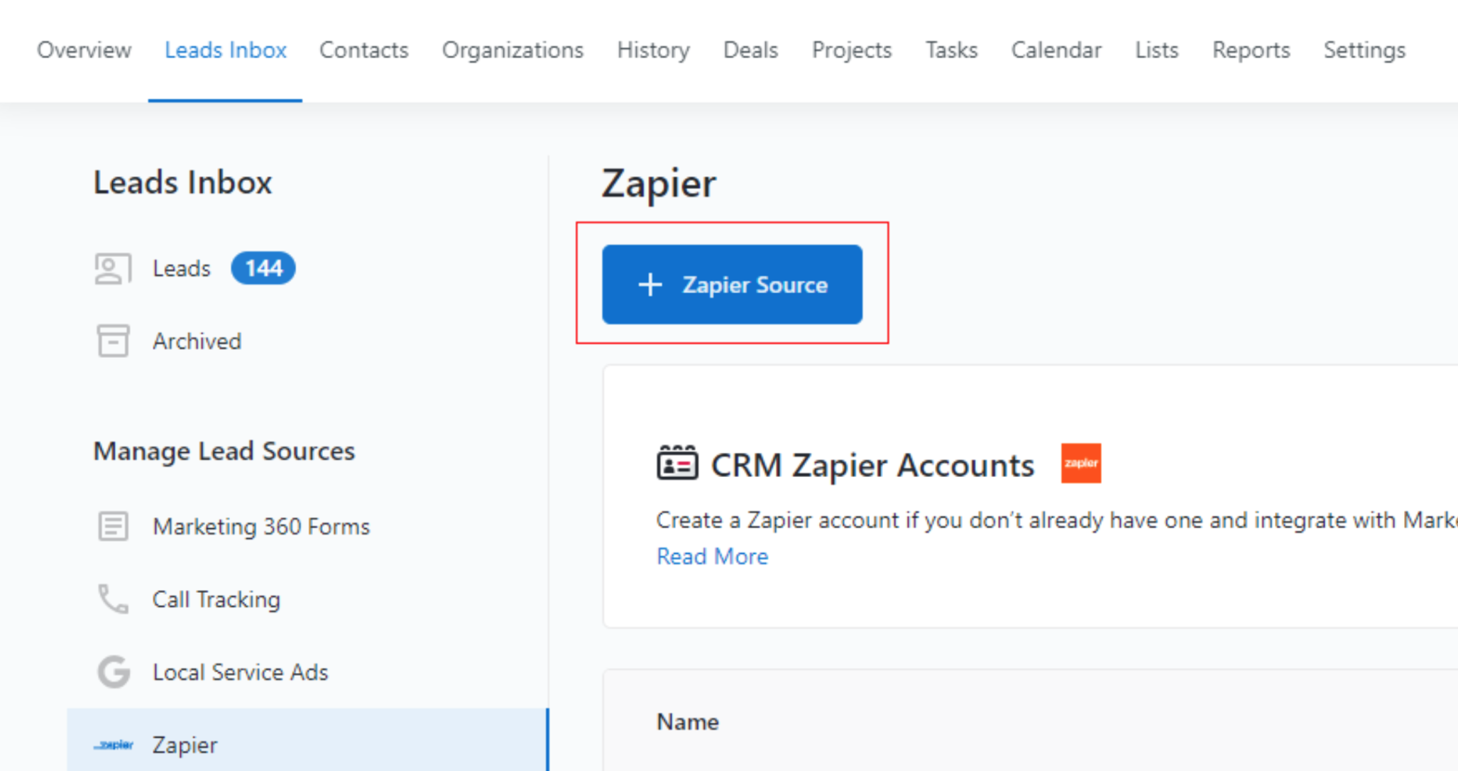This screenshot has width=1458, height=771.
Task: Navigate to the Calendar tab
Action: (1056, 50)
